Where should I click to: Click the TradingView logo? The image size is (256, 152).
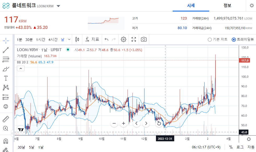pos(21,130)
